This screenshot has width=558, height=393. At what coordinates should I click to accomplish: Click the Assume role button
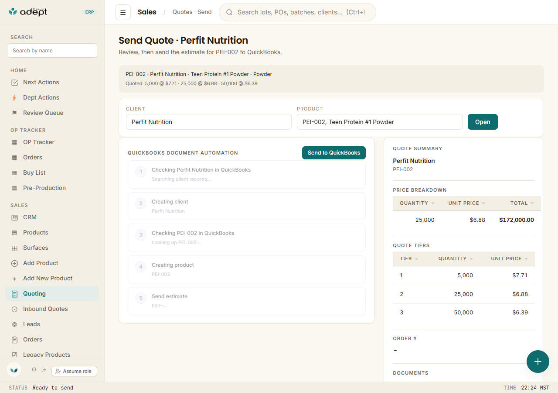click(74, 371)
